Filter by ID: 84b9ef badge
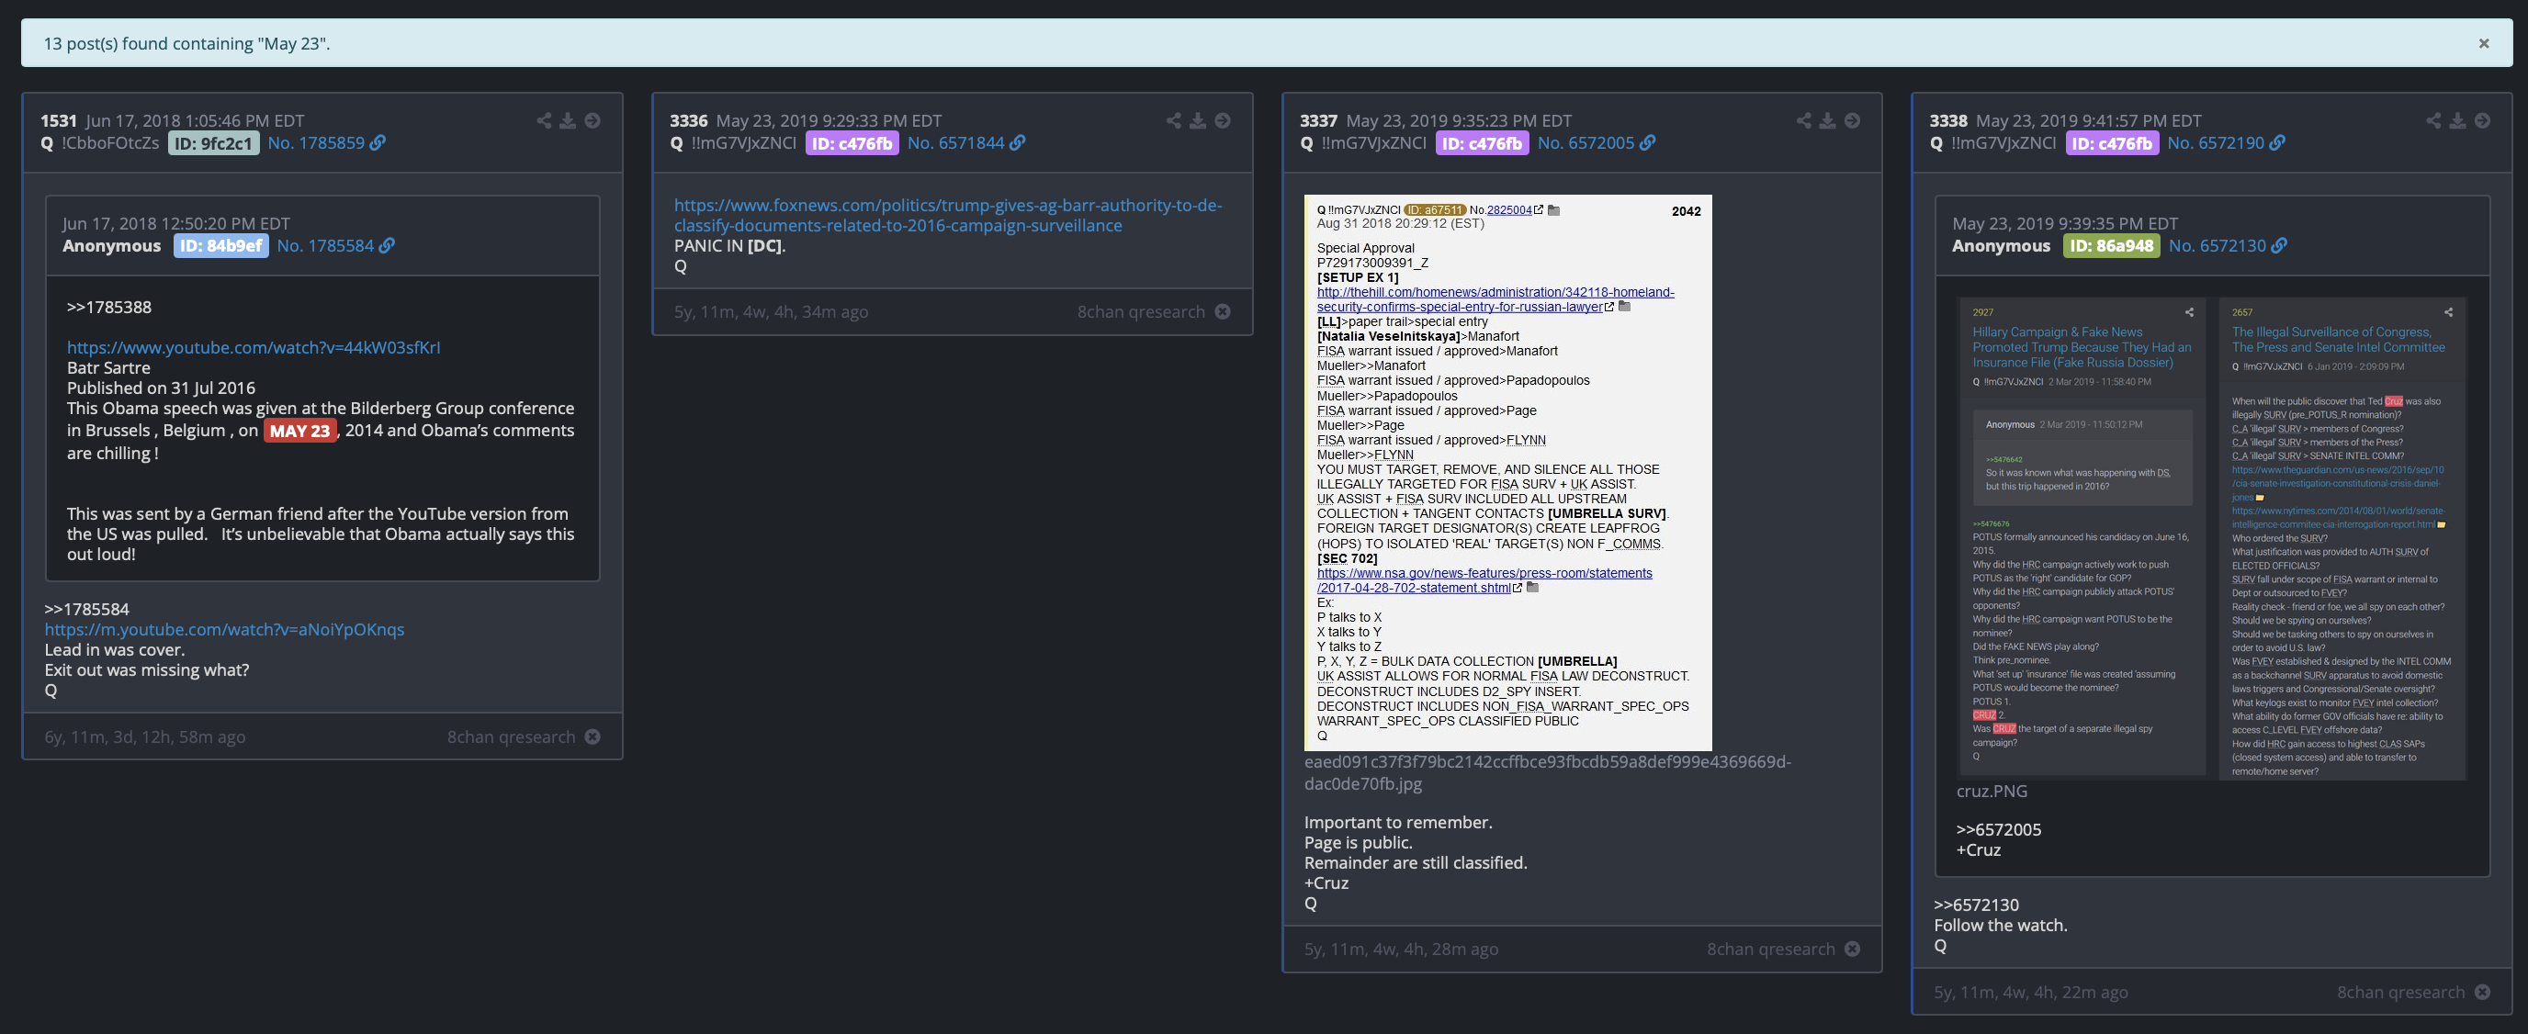 (220, 246)
